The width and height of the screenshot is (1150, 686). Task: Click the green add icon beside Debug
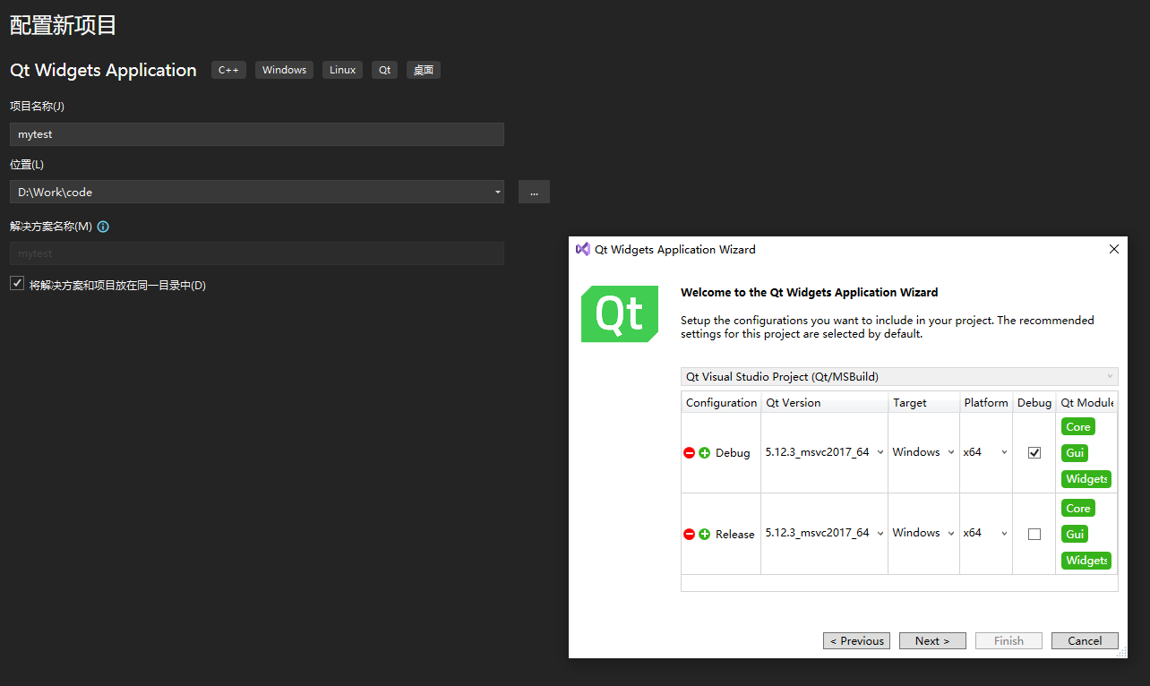point(705,453)
